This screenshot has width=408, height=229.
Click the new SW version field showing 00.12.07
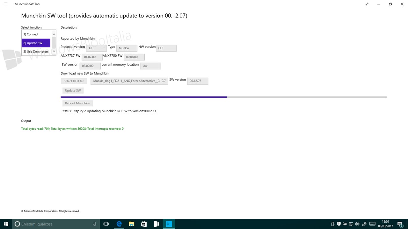click(x=198, y=81)
